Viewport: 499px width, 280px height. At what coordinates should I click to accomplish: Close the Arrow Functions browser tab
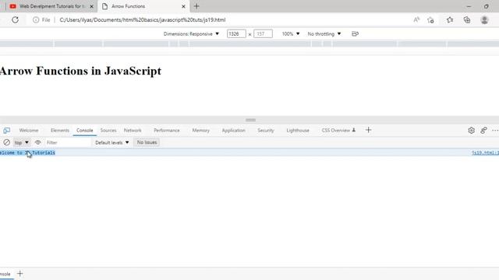tap(183, 6)
